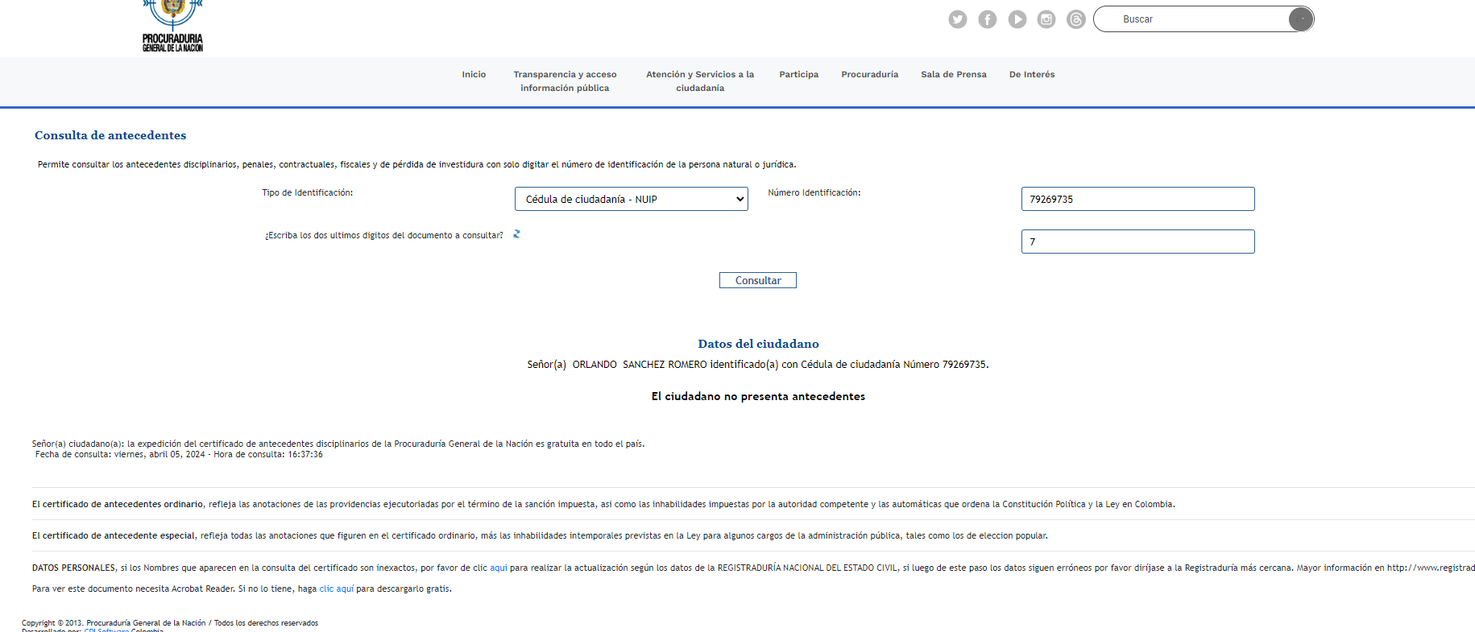
Task: Focus the security answer field containing 7
Action: (x=1137, y=242)
